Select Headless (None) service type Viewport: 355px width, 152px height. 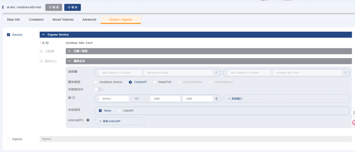click(x=96, y=82)
